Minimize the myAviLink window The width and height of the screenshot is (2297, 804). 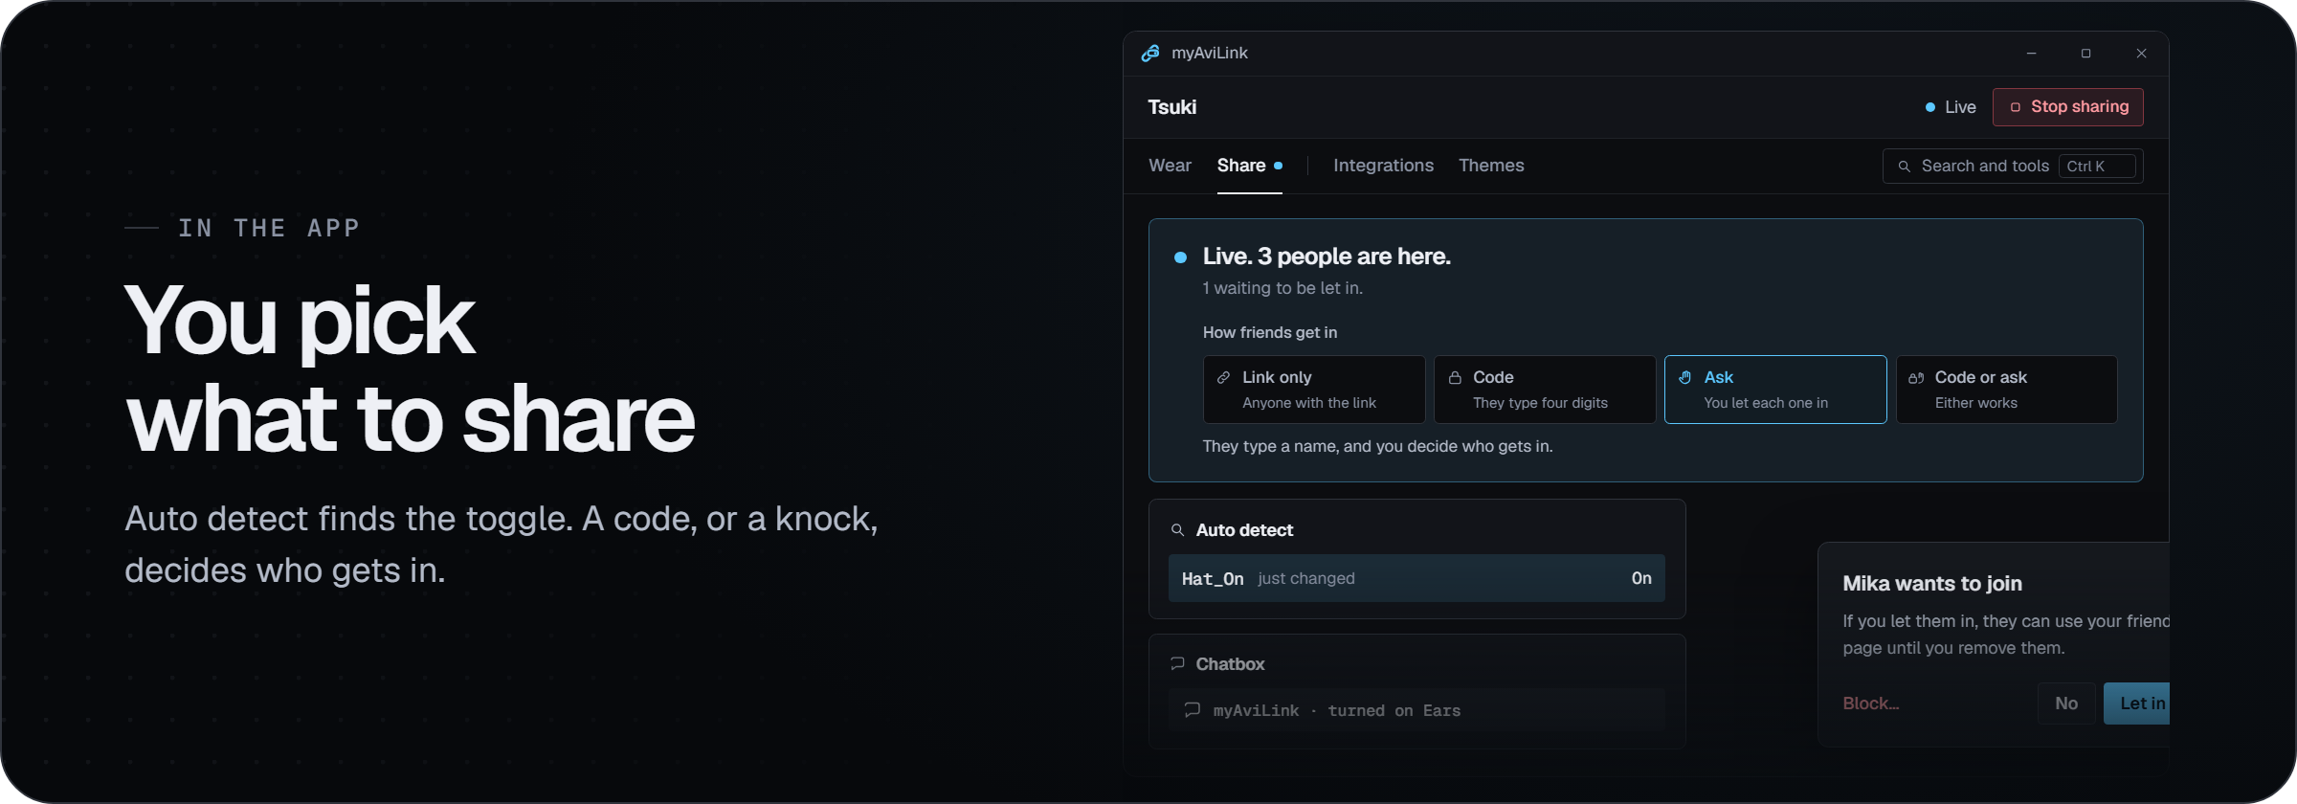(x=2031, y=54)
